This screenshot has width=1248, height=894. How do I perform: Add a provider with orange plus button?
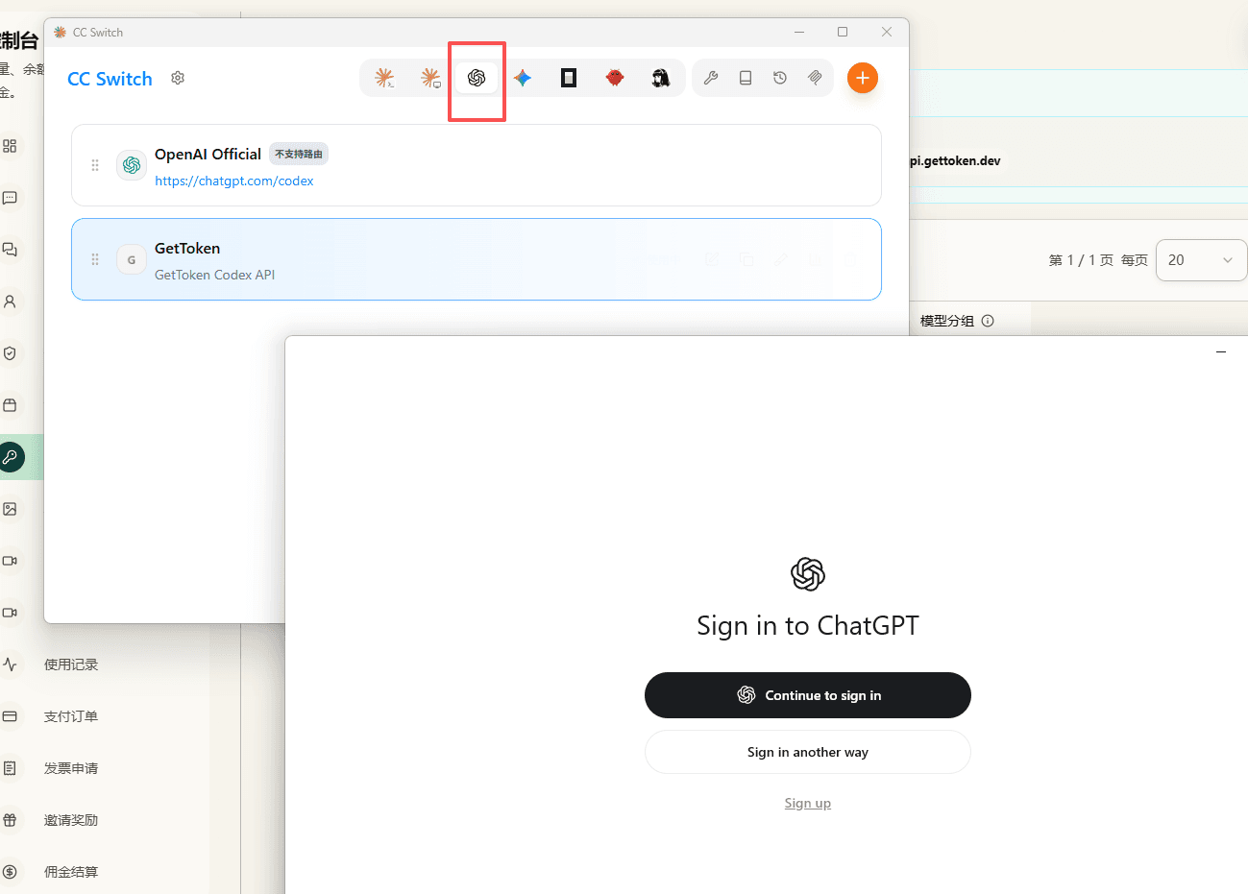863,78
